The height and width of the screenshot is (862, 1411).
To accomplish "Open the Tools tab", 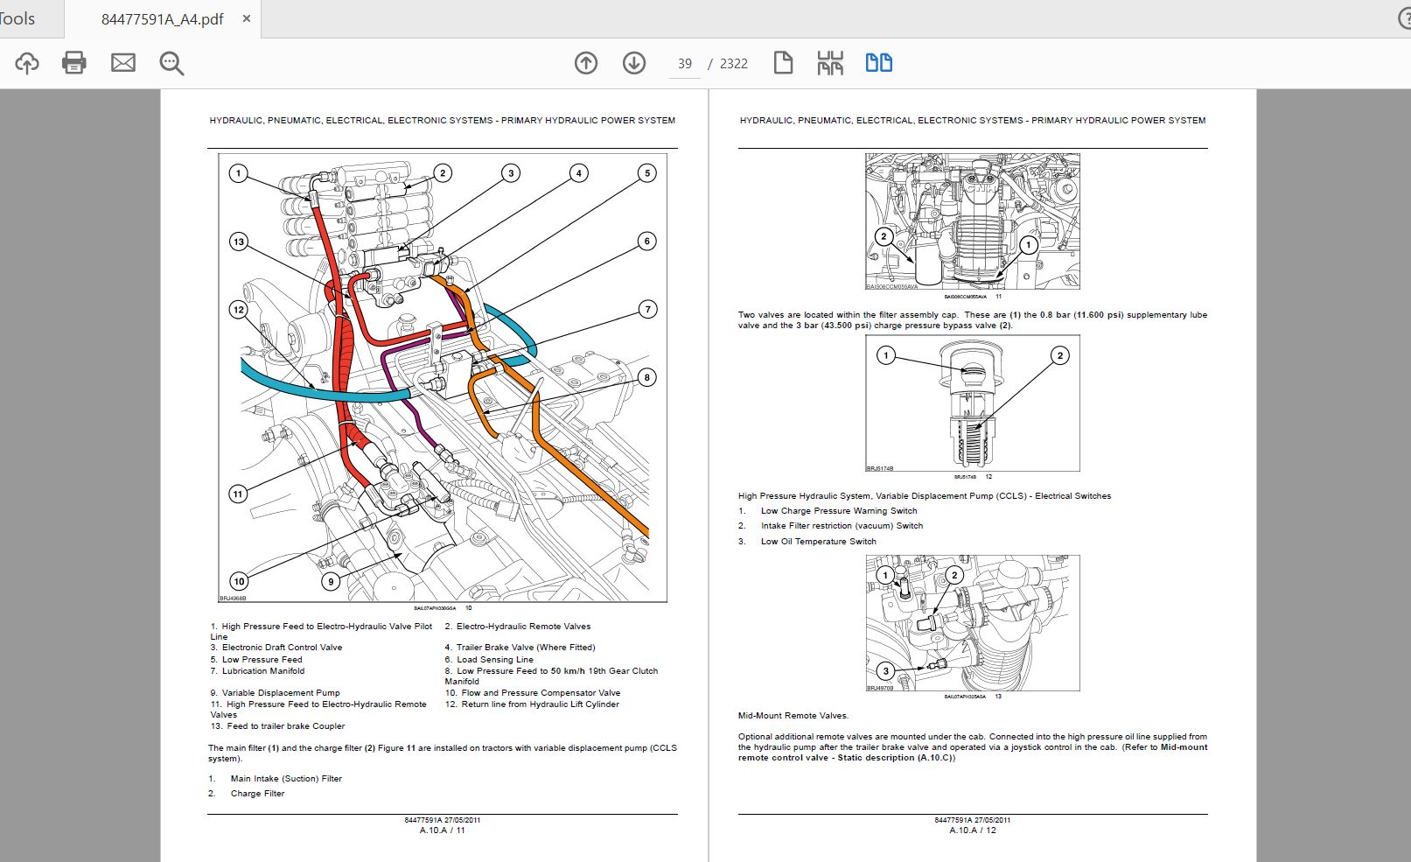I will tap(17, 19).
